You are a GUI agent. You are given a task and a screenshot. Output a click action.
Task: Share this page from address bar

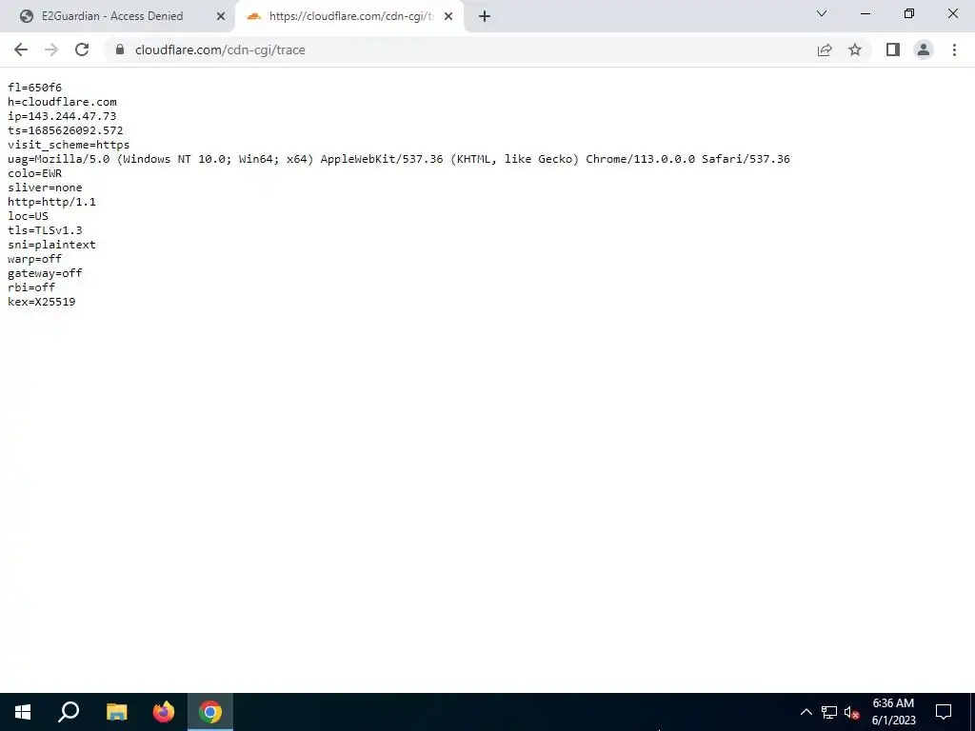pyautogui.click(x=825, y=49)
